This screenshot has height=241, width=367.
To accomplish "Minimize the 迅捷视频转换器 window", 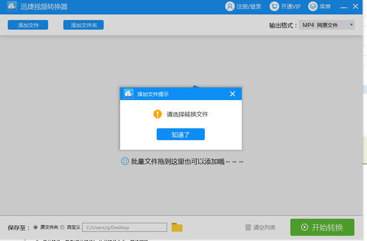I will click(x=344, y=7).
